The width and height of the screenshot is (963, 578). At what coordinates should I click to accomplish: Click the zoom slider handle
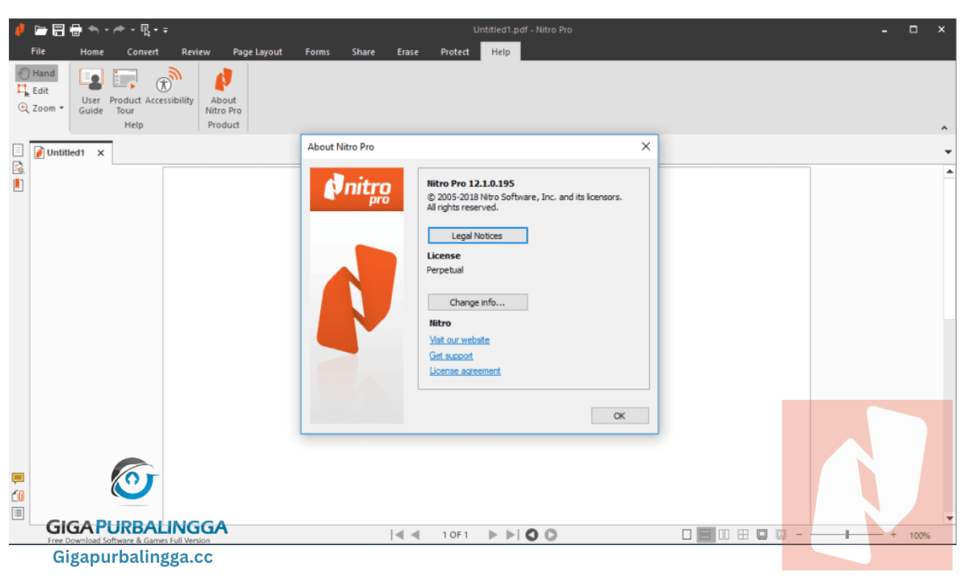tap(847, 535)
